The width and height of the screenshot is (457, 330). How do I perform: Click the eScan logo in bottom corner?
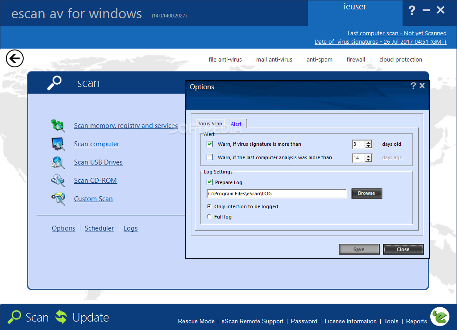440,316
